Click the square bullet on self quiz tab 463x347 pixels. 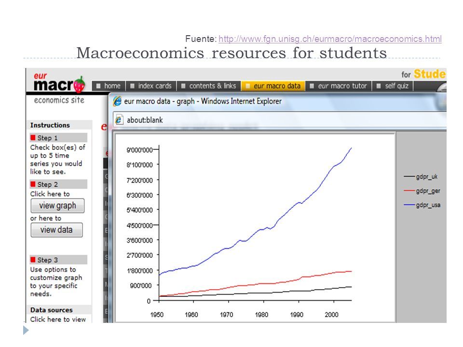(379, 86)
